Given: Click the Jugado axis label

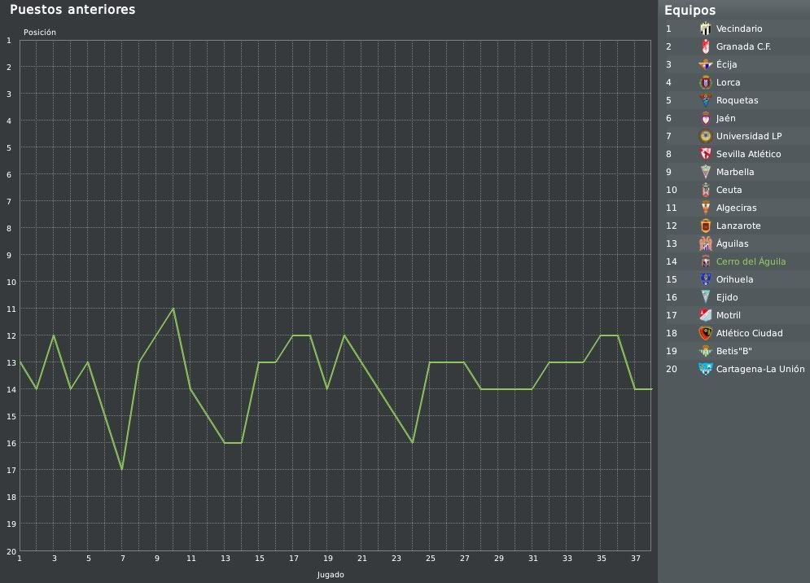Looking at the screenshot, I should click(x=331, y=575).
